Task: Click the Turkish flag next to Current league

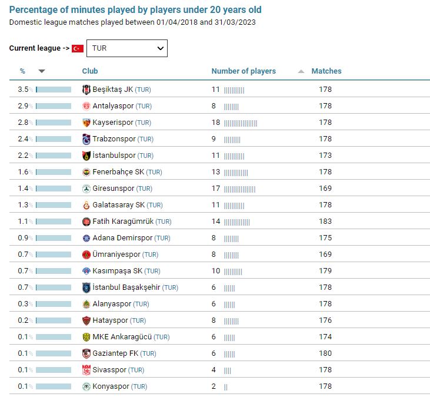Action: 78,48
